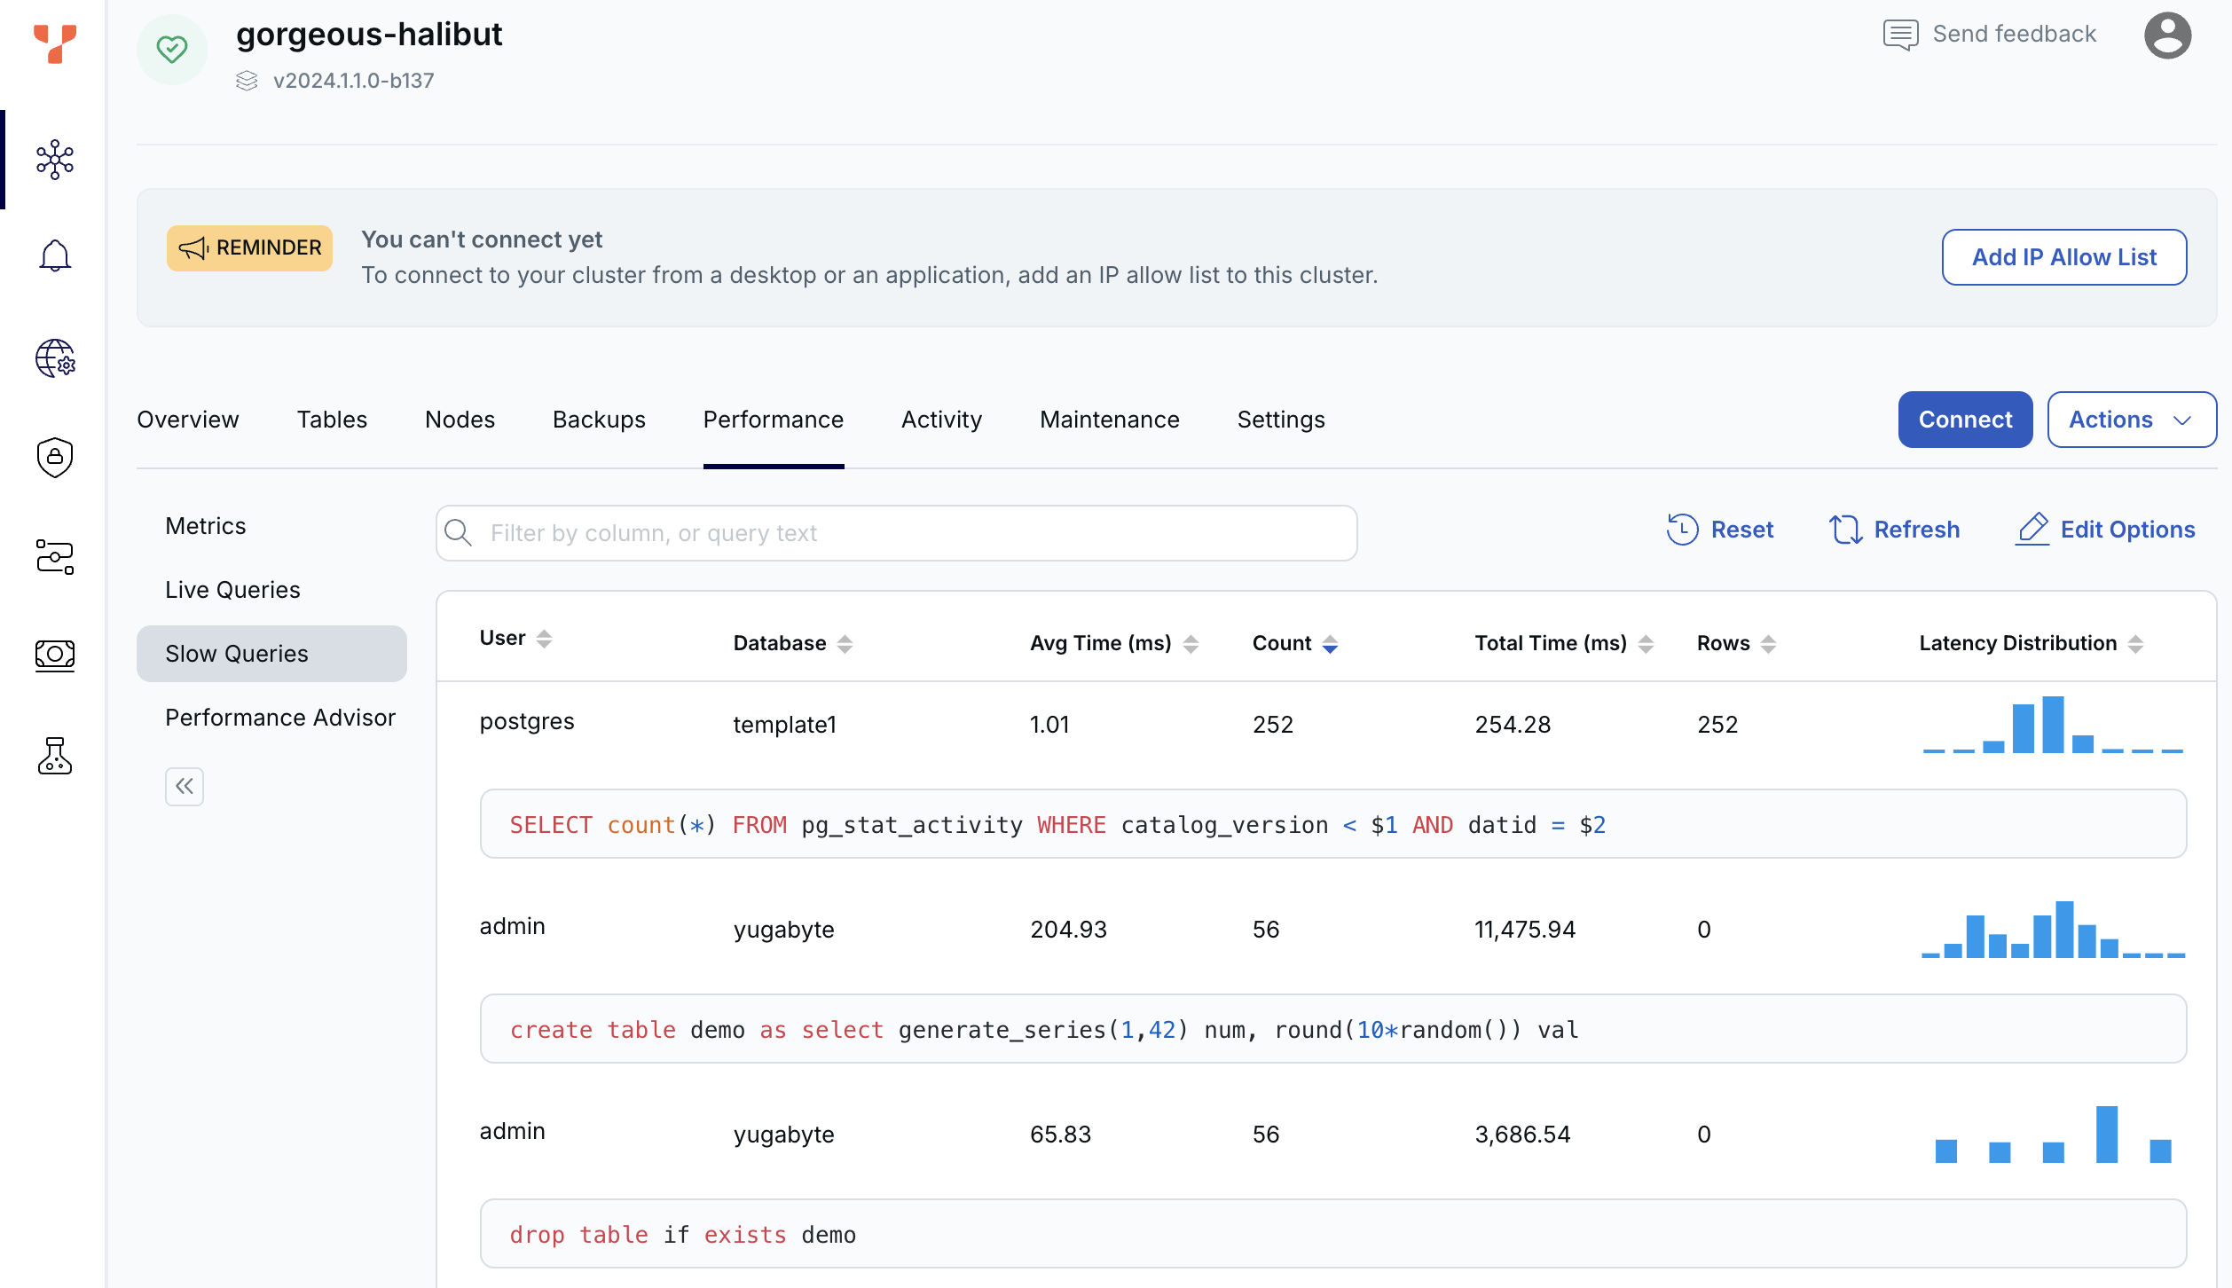Click the globe/network icon in sidebar

pos(53,357)
